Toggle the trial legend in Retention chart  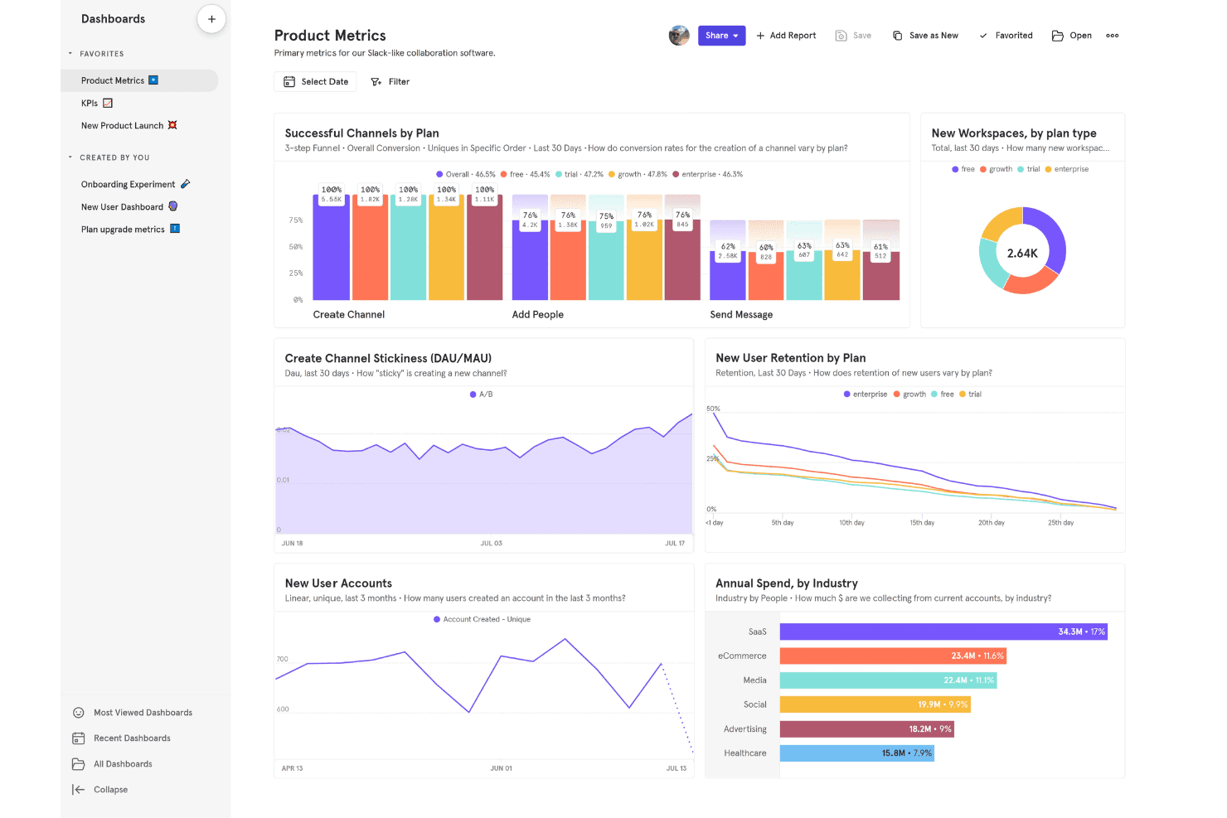pyautogui.click(x=970, y=394)
